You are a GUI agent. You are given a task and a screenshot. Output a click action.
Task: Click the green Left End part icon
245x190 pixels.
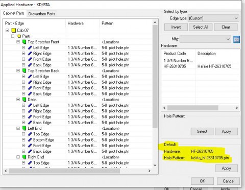click(24, 128)
